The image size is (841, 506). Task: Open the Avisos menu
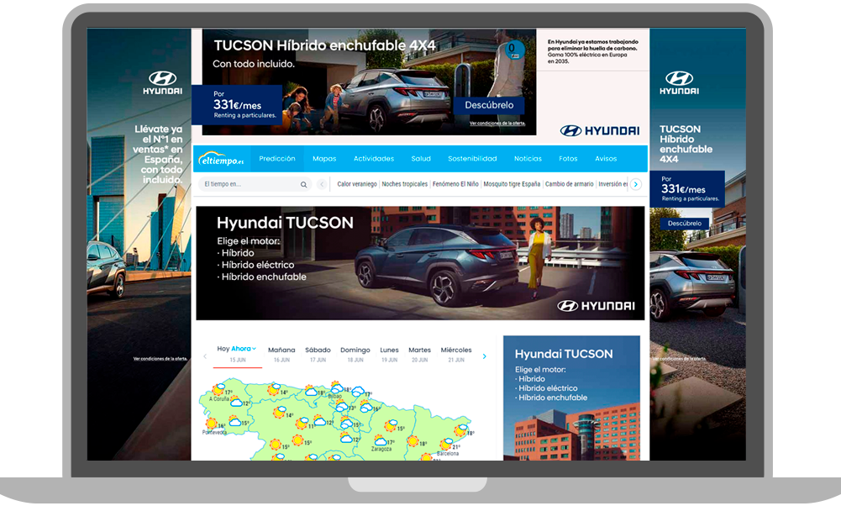pyautogui.click(x=606, y=159)
